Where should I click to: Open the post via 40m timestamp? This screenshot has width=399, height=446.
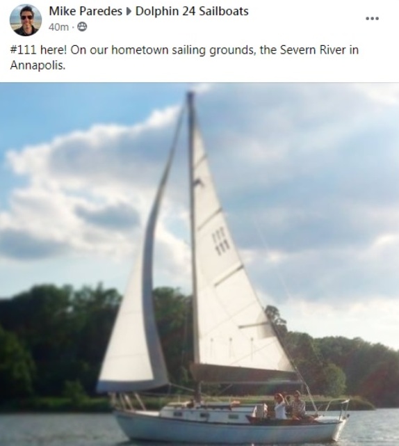tap(58, 27)
